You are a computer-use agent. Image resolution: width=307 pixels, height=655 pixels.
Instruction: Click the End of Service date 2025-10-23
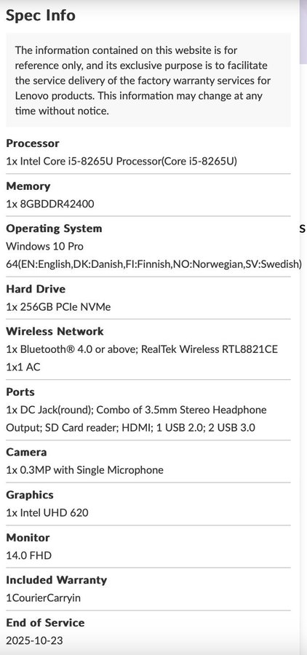[x=34, y=640]
